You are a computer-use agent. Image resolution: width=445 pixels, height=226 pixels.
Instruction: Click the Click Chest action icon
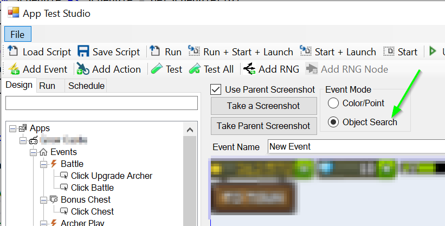tap(64, 211)
